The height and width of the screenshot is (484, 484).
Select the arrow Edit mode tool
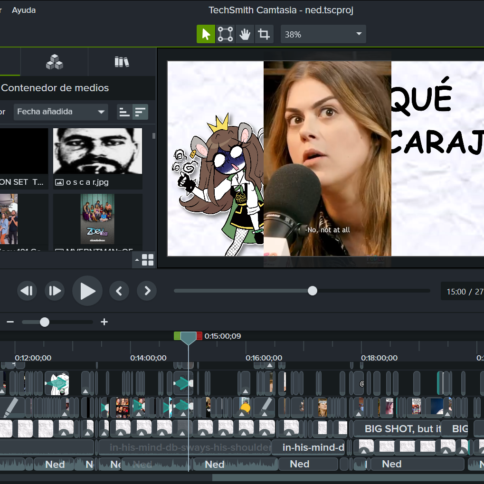coord(206,34)
